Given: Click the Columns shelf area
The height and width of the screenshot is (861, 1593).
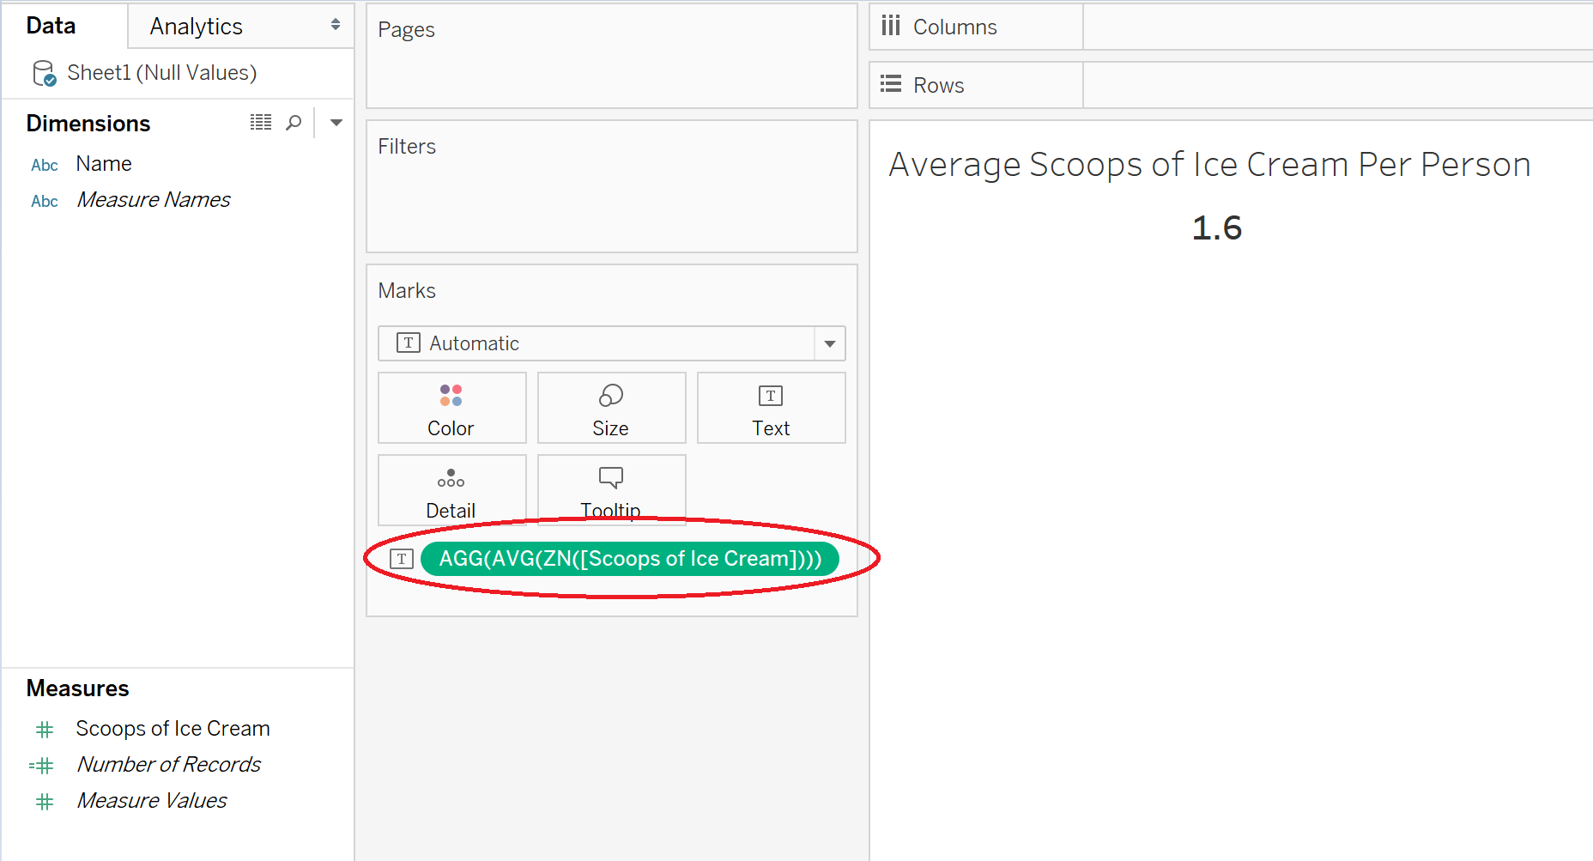Looking at the screenshot, I should [x=1337, y=27].
